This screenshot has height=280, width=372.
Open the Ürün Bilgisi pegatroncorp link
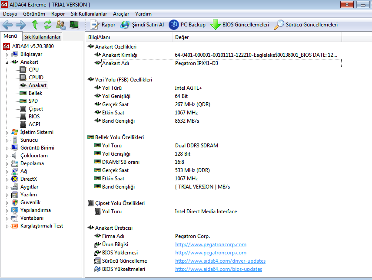[211, 244]
